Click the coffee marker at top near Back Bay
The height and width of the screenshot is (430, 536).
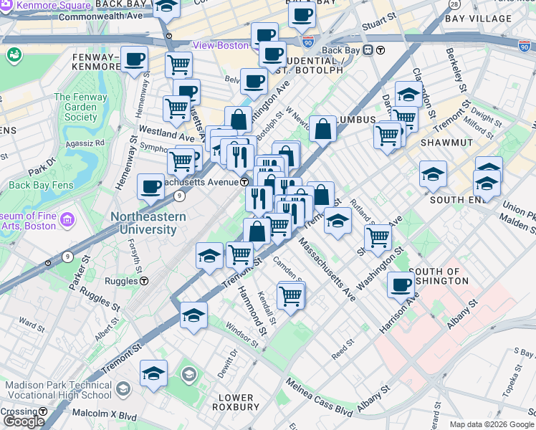[x=302, y=16]
